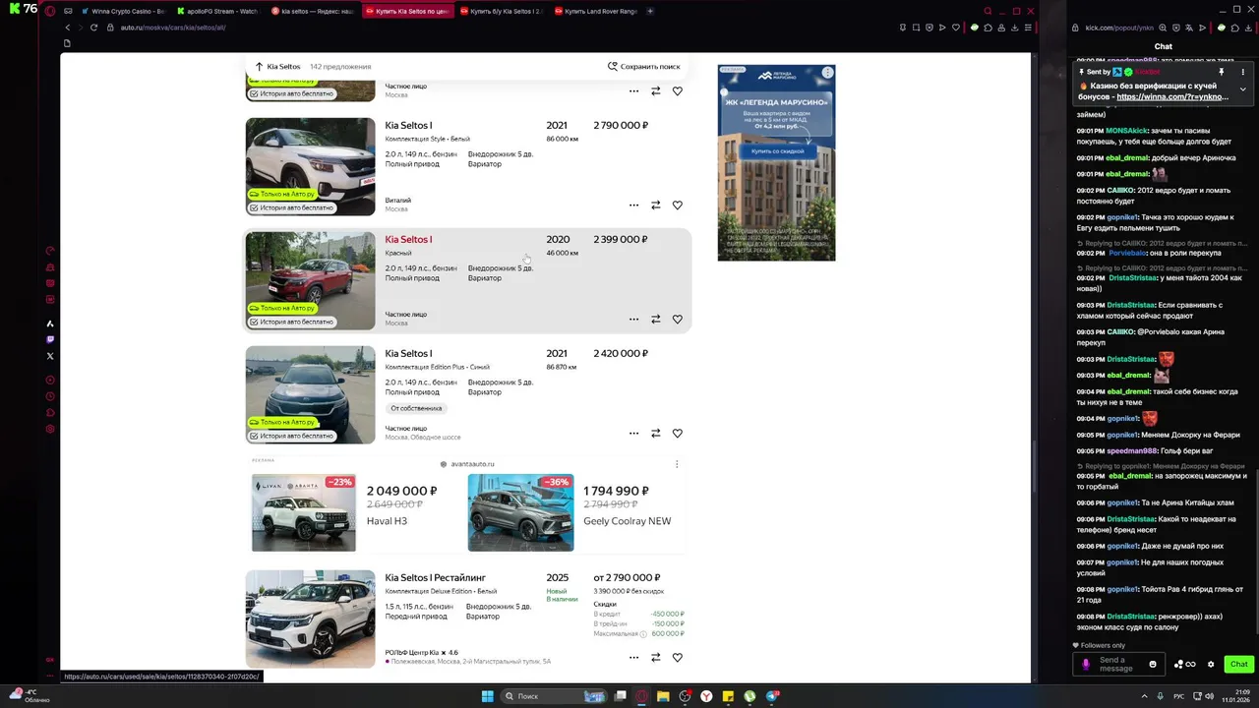Switch to kia seltos Яндекс tab
The image size is (1259, 708).
[x=312, y=11]
